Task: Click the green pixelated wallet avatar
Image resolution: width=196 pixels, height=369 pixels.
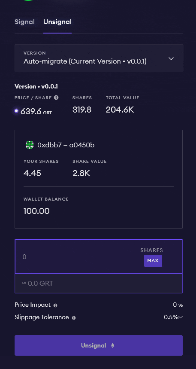Action: click(30, 145)
